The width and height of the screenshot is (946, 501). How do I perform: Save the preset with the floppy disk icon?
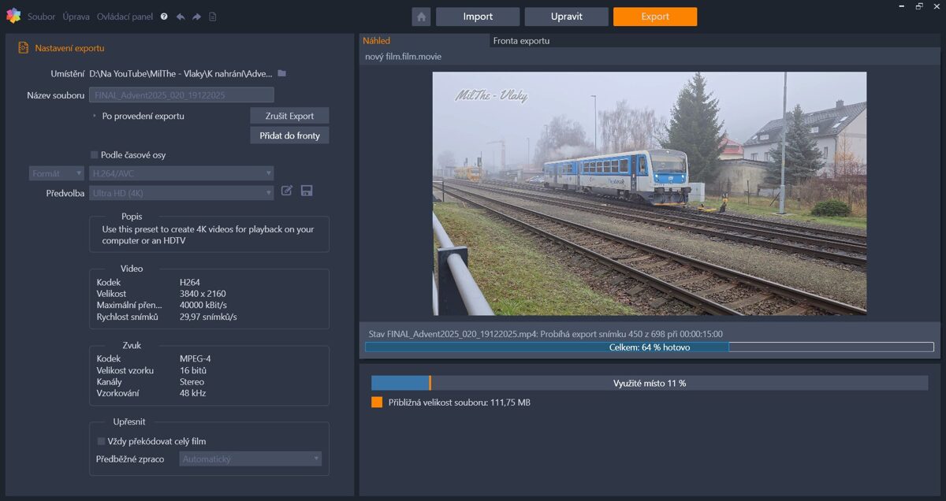307,191
